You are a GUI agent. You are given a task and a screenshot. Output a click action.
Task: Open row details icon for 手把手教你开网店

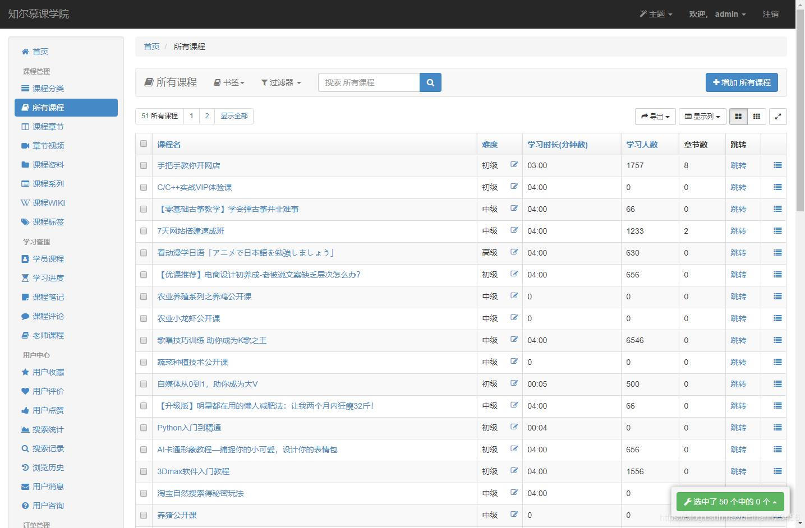[x=778, y=165]
